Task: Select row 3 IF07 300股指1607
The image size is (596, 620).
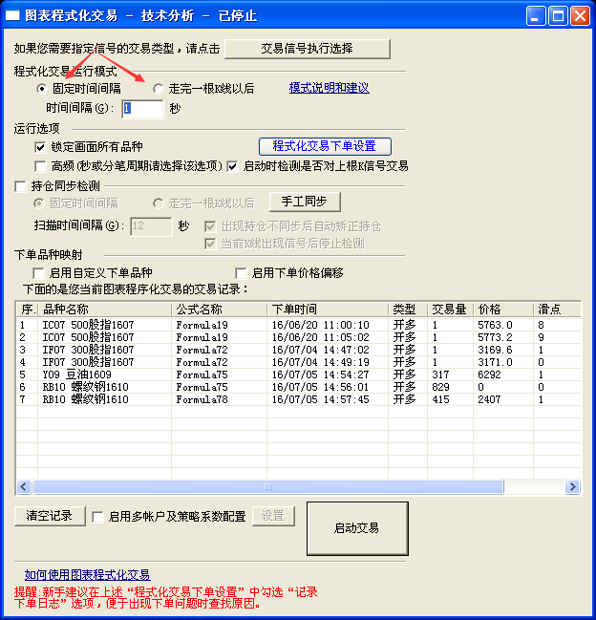Action: click(298, 350)
